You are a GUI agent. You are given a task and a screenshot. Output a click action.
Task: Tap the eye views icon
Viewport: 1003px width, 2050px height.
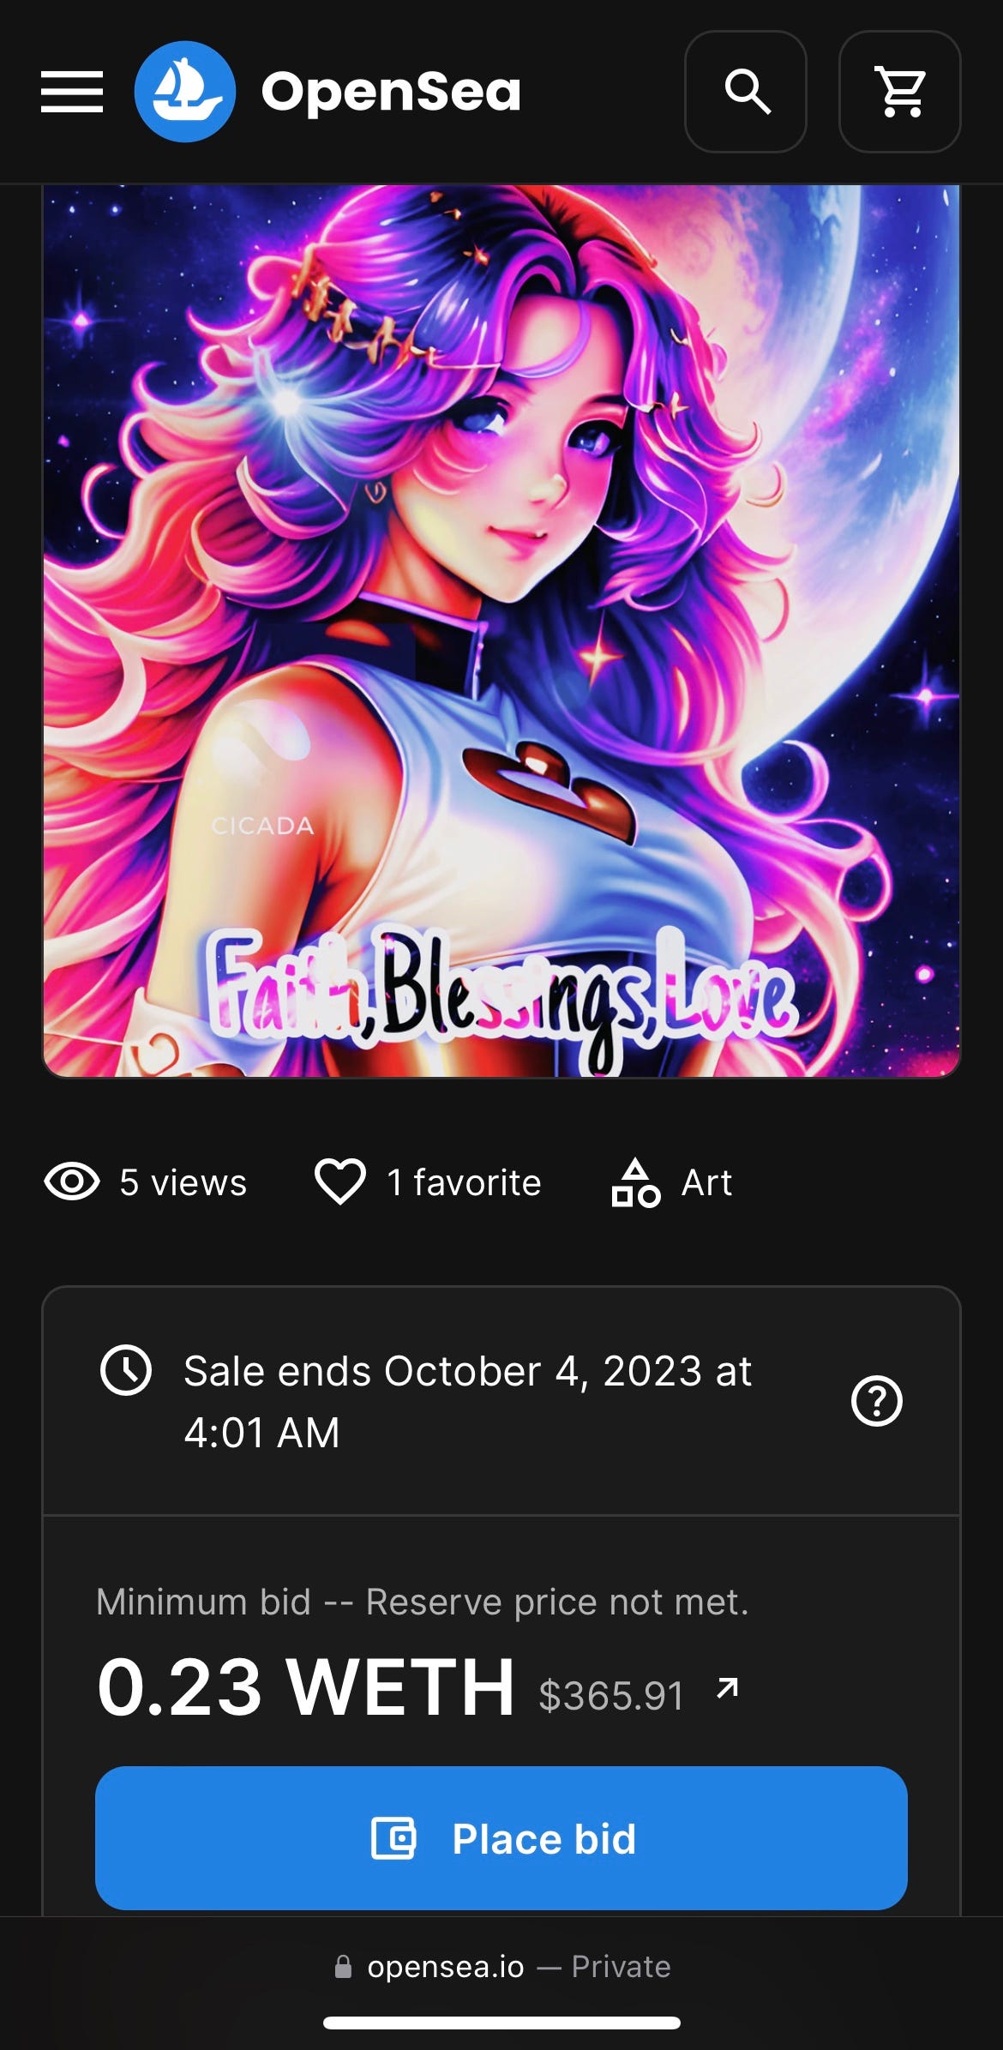click(x=72, y=1181)
